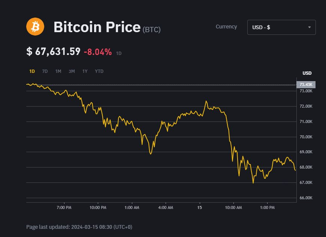
Task: Click the currency dropdown arrow
Action: coord(309,27)
